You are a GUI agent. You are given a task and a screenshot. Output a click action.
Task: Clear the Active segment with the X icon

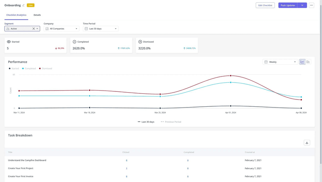click(x=33, y=29)
